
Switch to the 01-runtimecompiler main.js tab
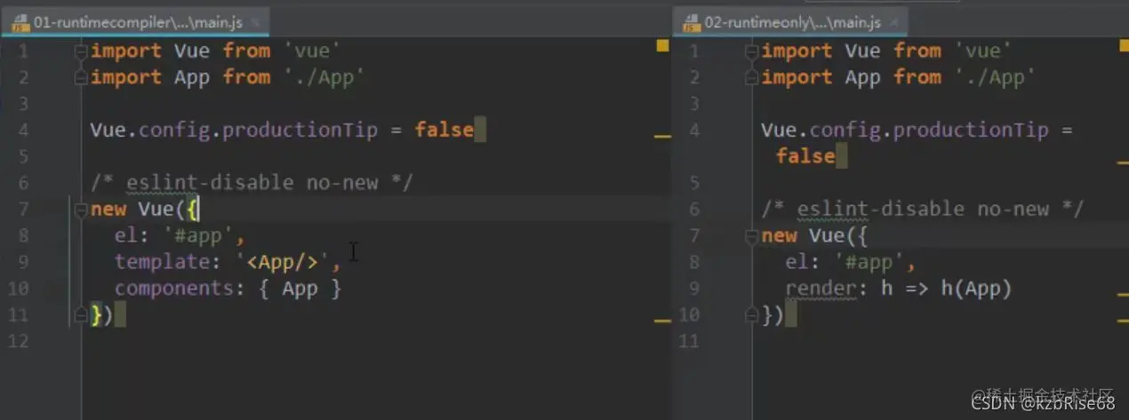135,22
